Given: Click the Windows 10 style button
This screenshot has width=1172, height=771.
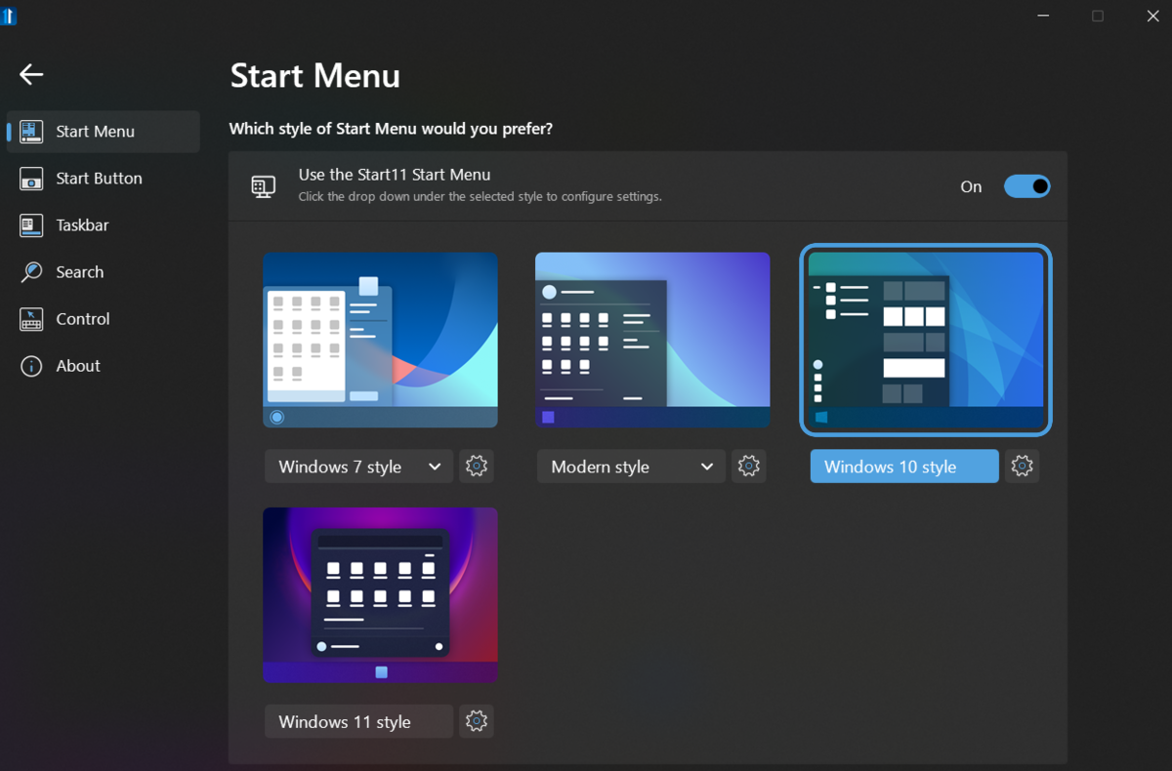Looking at the screenshot, I should [904, 467].
